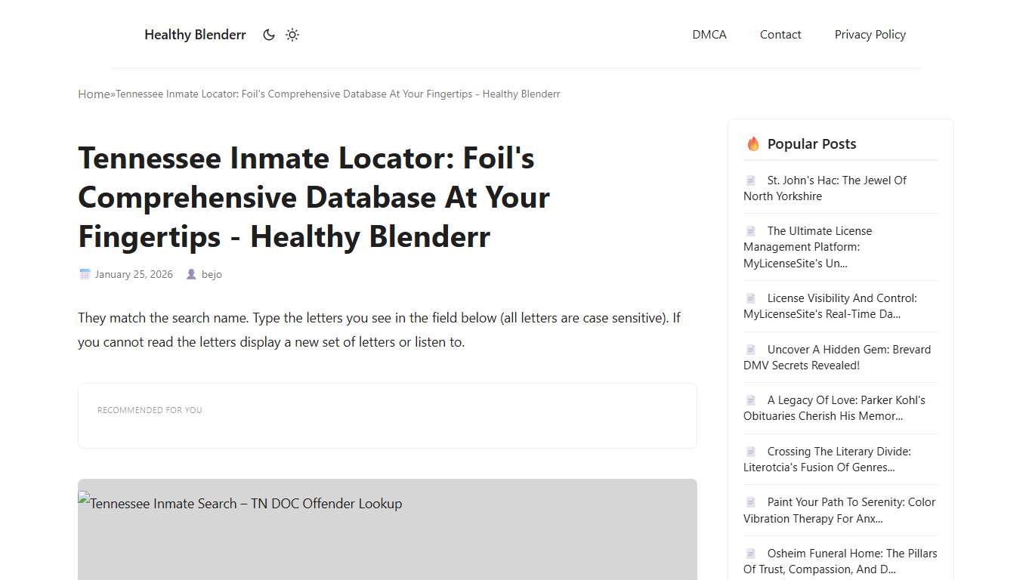Open the Healthy Blenderr site title
Viewport: 1032px width, 580px height.
195,35
